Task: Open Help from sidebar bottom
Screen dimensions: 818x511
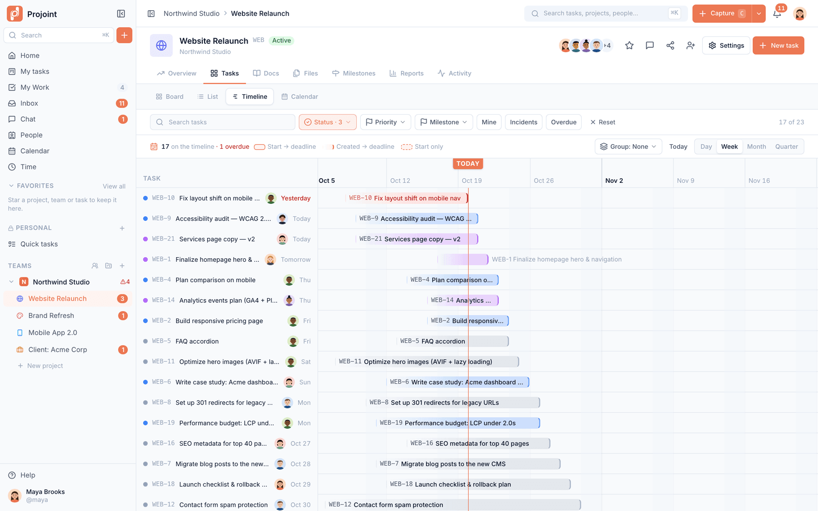Action: click(x=68, y=475)
